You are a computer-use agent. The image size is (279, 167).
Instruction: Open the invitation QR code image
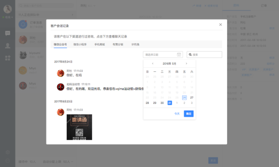click(79, 127)
